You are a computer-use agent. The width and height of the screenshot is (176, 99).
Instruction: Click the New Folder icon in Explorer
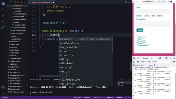coord(15,2)
